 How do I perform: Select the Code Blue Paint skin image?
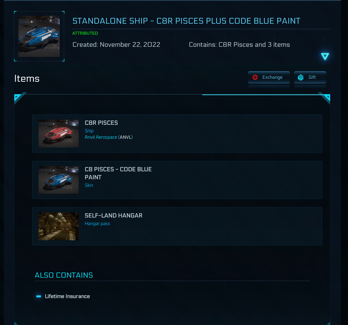59,180
